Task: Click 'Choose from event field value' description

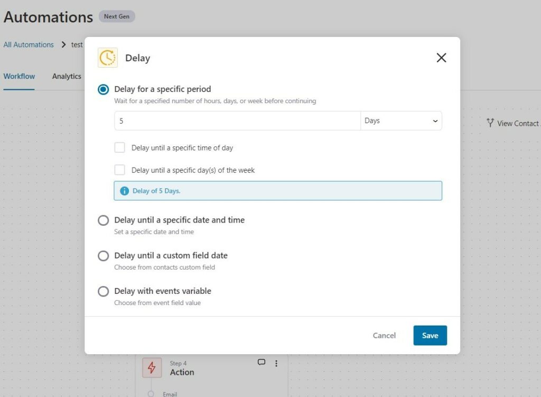Action: click(x=157, y=303)
